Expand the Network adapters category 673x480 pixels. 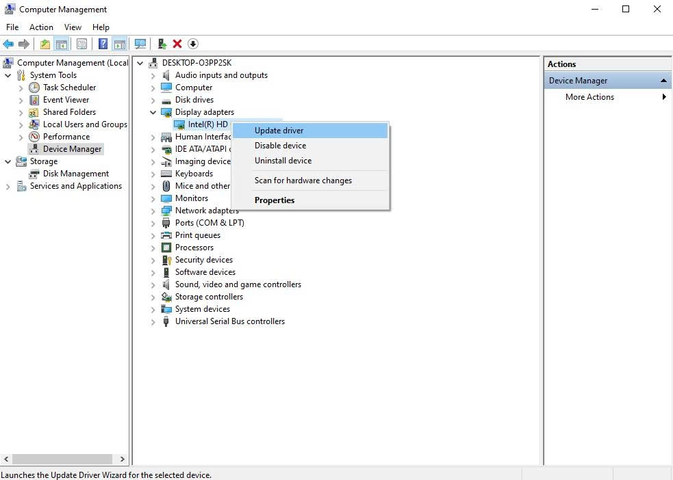click(x=153, y=211)
